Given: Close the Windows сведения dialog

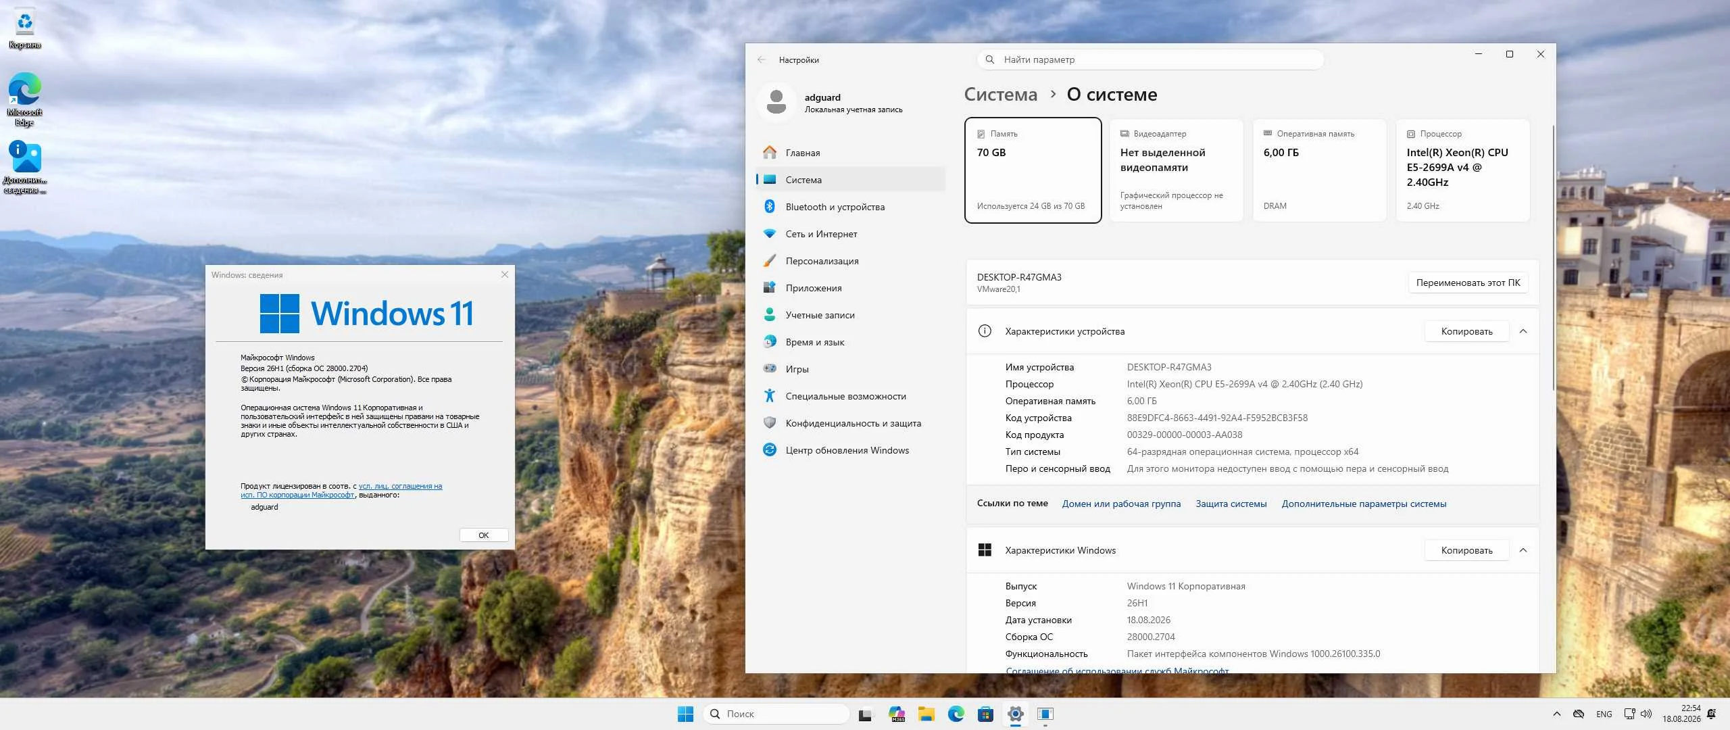Looking at the screenshot, I should click(x=505, y=274).
